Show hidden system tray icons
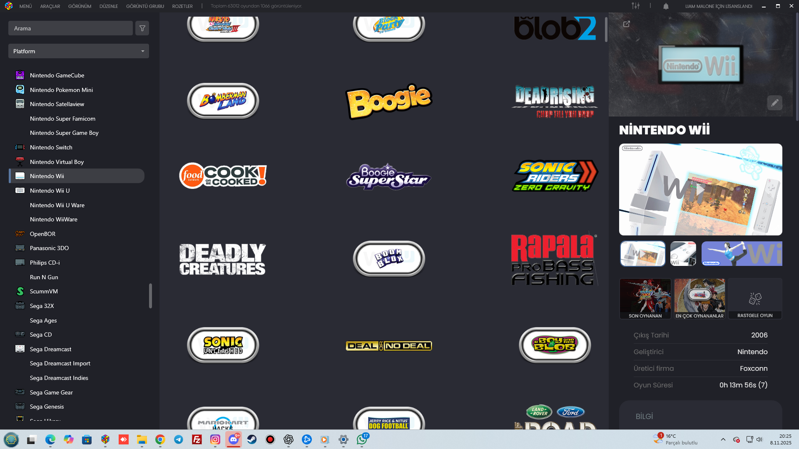799x449 pixels. pyautogui.click(x=723, y=439)
